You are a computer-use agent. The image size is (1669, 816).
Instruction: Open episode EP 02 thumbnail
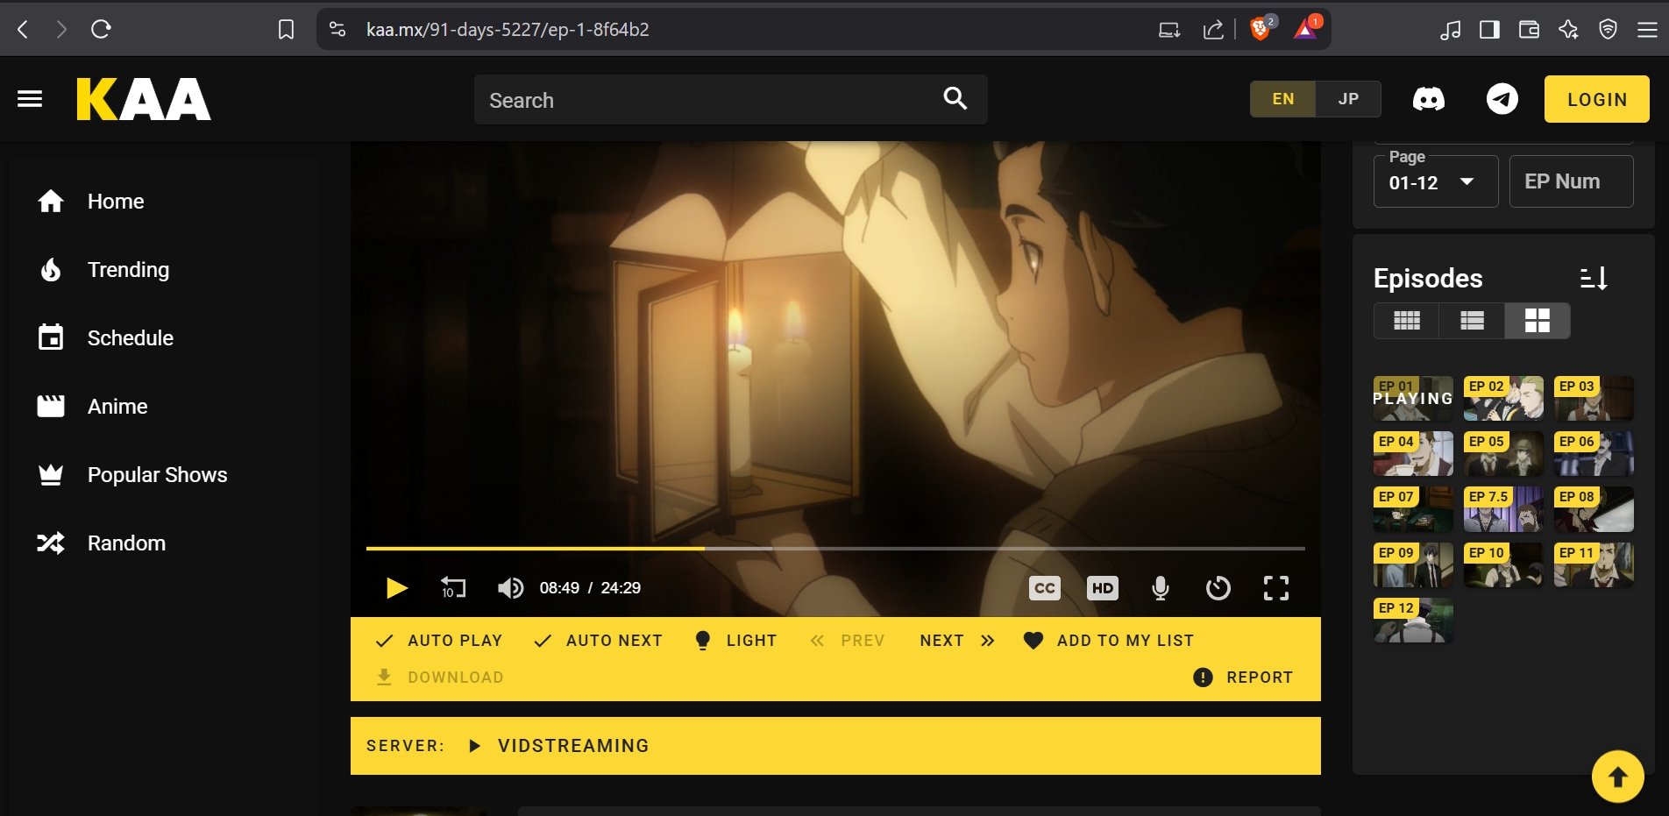point(1503,399)
